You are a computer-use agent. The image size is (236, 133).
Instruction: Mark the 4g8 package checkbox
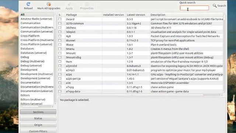click(x=60, y=36)
